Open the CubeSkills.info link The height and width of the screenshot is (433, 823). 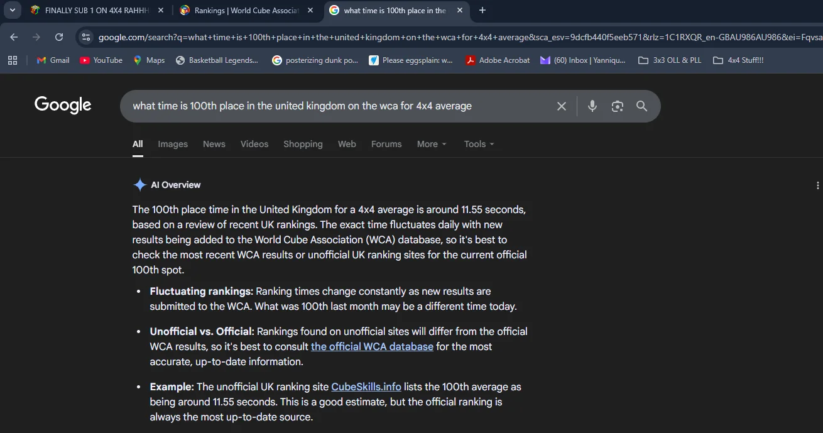click(366, 386)
